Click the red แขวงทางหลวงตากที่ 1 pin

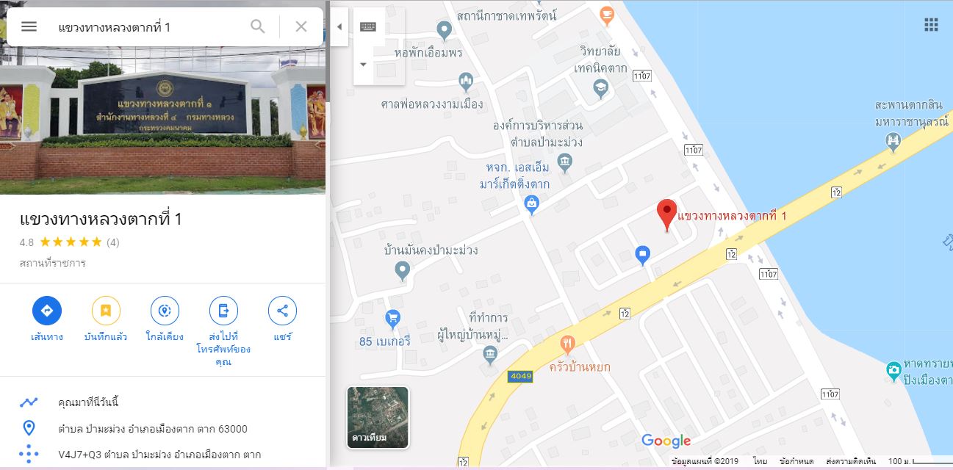coord(666,216)
